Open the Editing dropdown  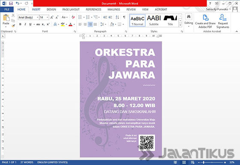(x=189, y=21)
